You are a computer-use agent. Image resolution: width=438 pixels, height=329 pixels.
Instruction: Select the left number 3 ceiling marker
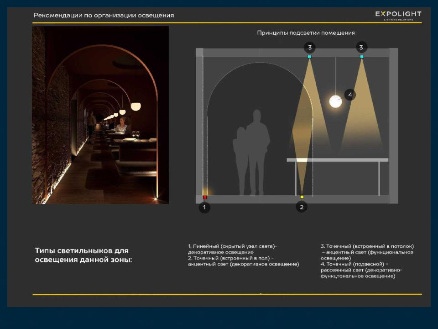[x=309, y=47]
